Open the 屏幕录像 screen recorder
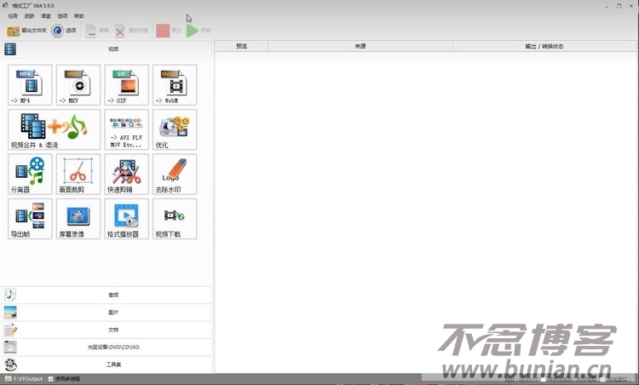Screen dimensions: 639x385 (78, 219)
